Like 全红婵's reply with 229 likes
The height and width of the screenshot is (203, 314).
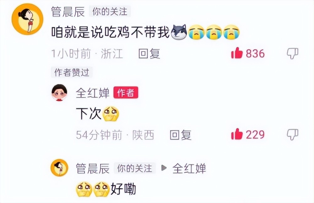click(x=237, y=134)
